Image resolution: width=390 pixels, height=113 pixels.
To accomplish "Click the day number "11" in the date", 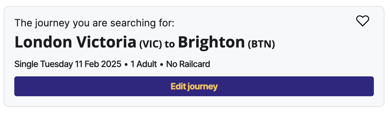I will tap(79, 64).
